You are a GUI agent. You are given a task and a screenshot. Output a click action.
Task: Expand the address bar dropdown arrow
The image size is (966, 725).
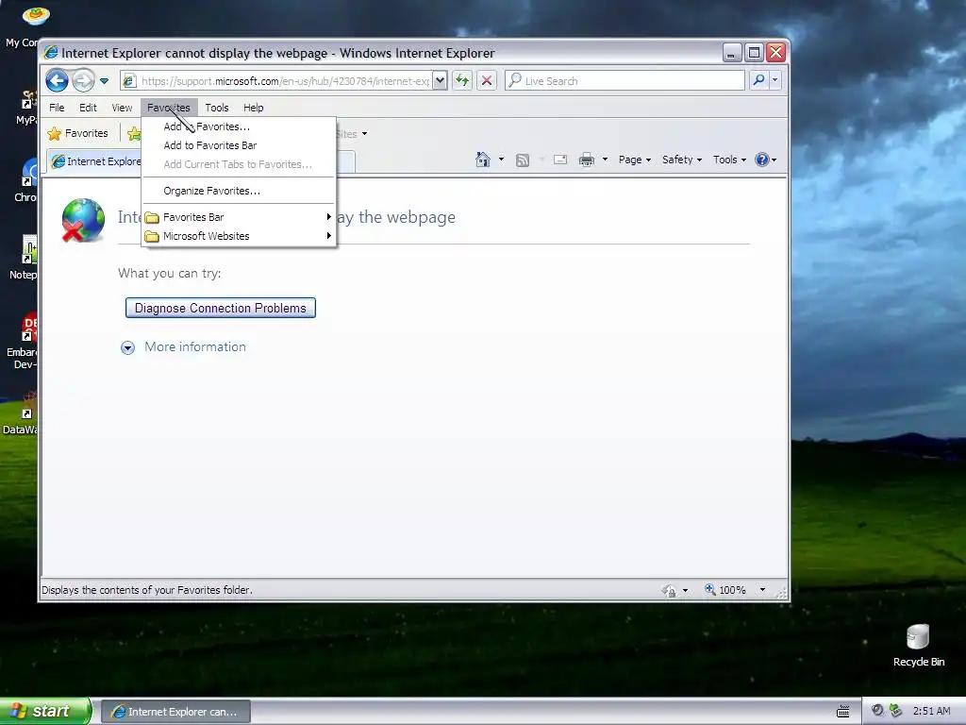click(440, 81)
